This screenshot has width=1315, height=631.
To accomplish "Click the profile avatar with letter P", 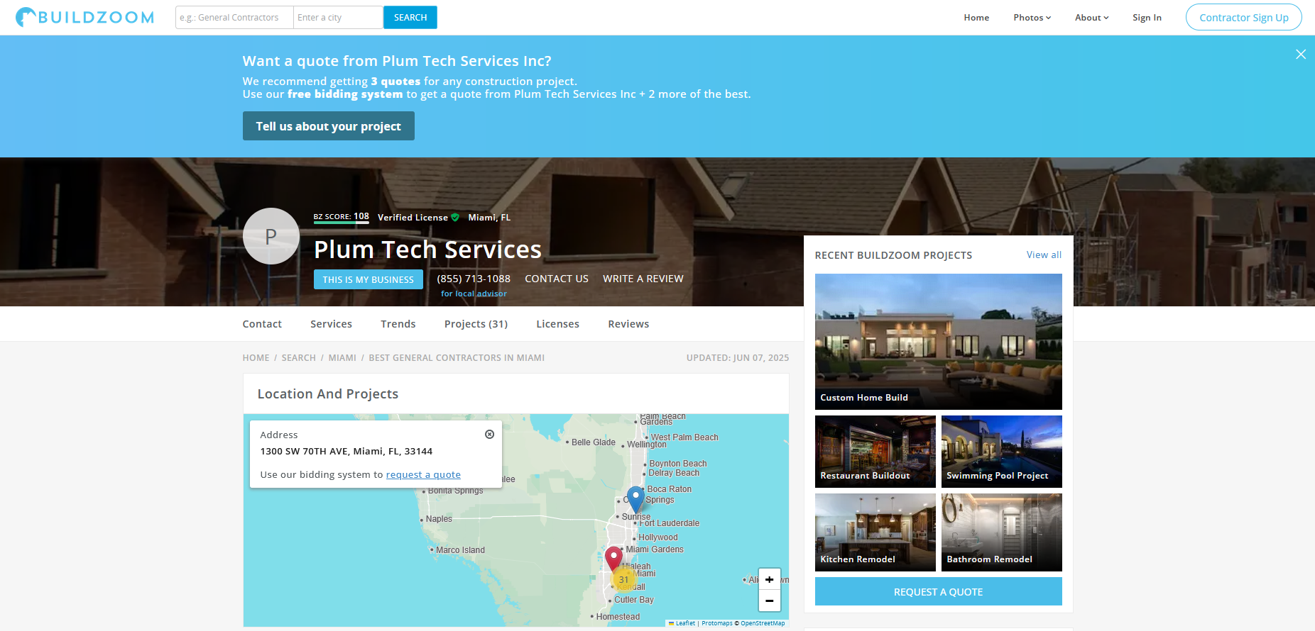I will [271, 236].
